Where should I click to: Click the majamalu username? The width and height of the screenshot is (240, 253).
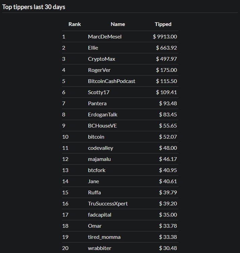pos(99,159)
